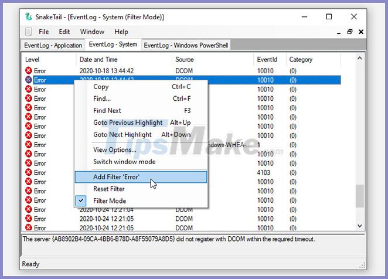Toggle the checked Filter Mode option
This screenshot has width=388, height=279.
[x=141, y=201]
